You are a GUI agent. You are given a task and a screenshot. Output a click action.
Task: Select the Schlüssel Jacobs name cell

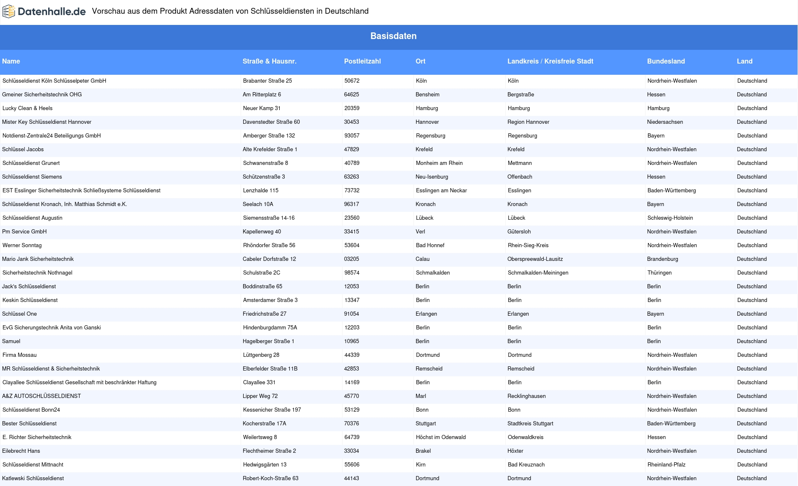click(x=23, y=150)
